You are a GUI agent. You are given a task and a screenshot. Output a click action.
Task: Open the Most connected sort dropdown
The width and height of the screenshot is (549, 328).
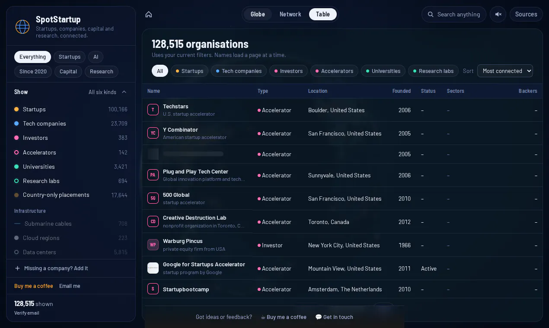point(505,71)
